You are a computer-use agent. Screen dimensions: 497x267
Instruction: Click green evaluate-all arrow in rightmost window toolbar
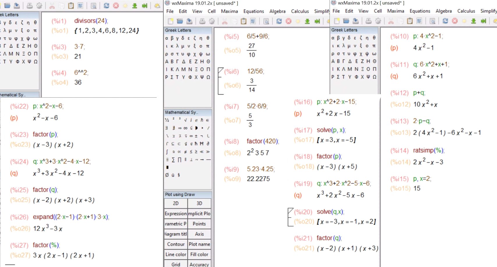point(474,21)
